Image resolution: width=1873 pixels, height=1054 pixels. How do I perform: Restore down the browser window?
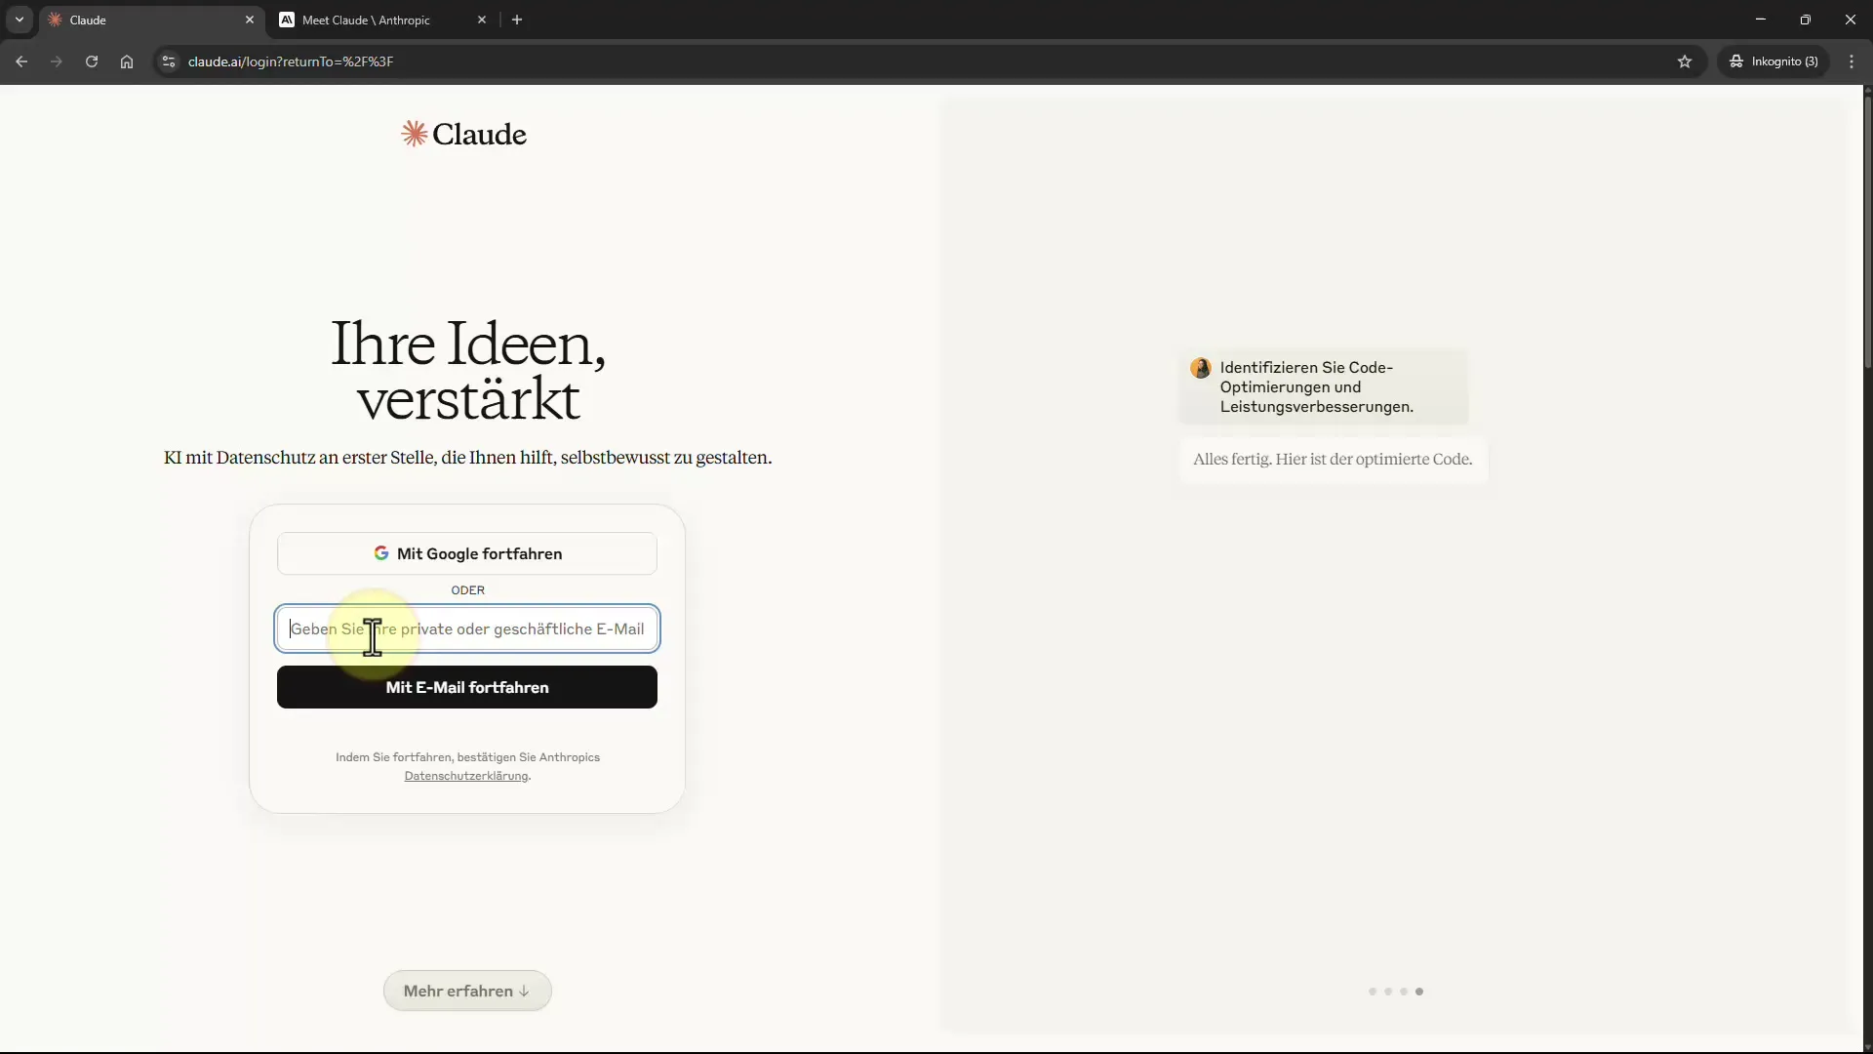point(1806,20)
